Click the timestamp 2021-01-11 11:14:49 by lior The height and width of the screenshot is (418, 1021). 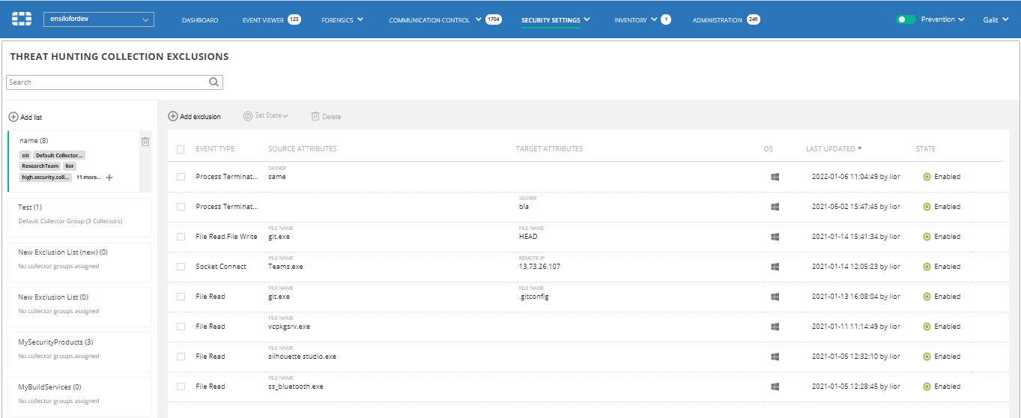(855, 327)
